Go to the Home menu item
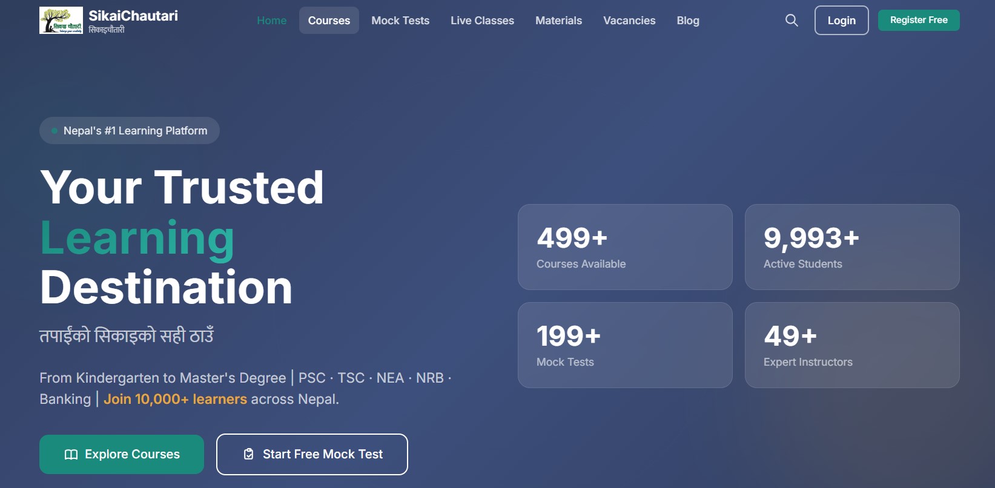This screenshot has width=995, height=488. [272, 21]
